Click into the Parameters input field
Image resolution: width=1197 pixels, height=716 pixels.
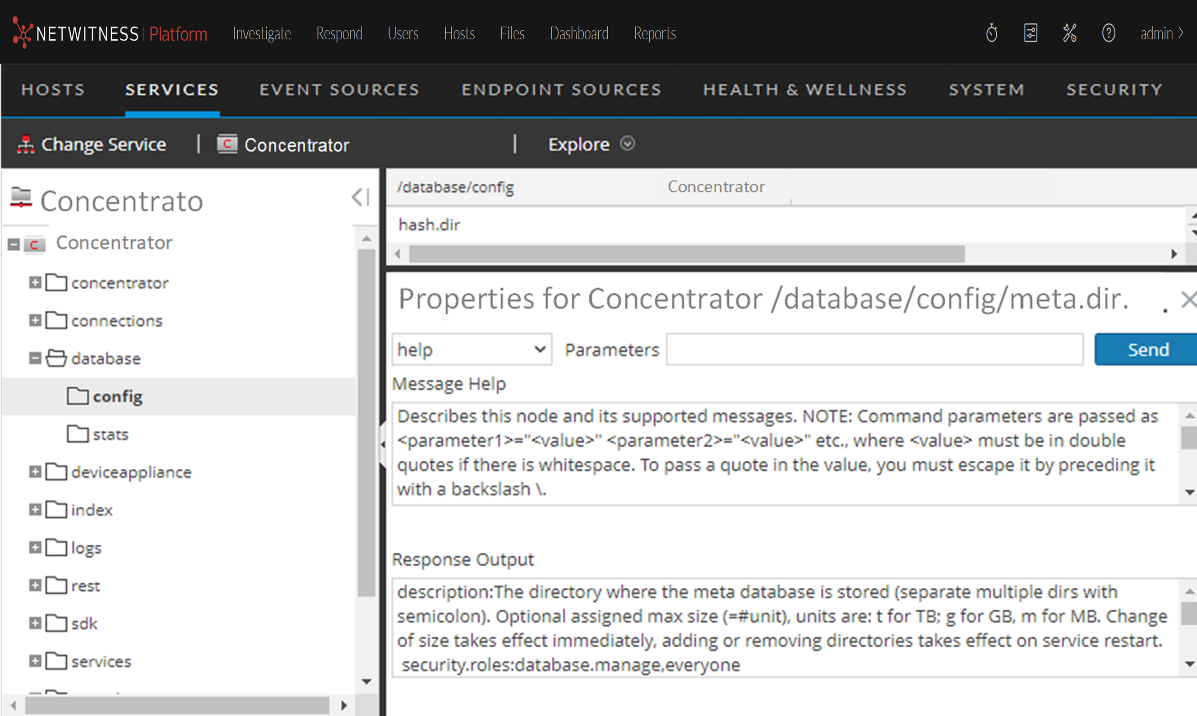[x=874, y=349]
